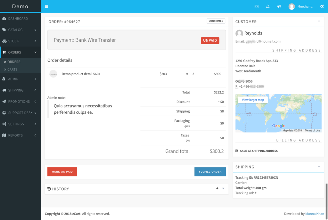Collapse the Customer panel
328x220 pixels.
pos(319,21)
